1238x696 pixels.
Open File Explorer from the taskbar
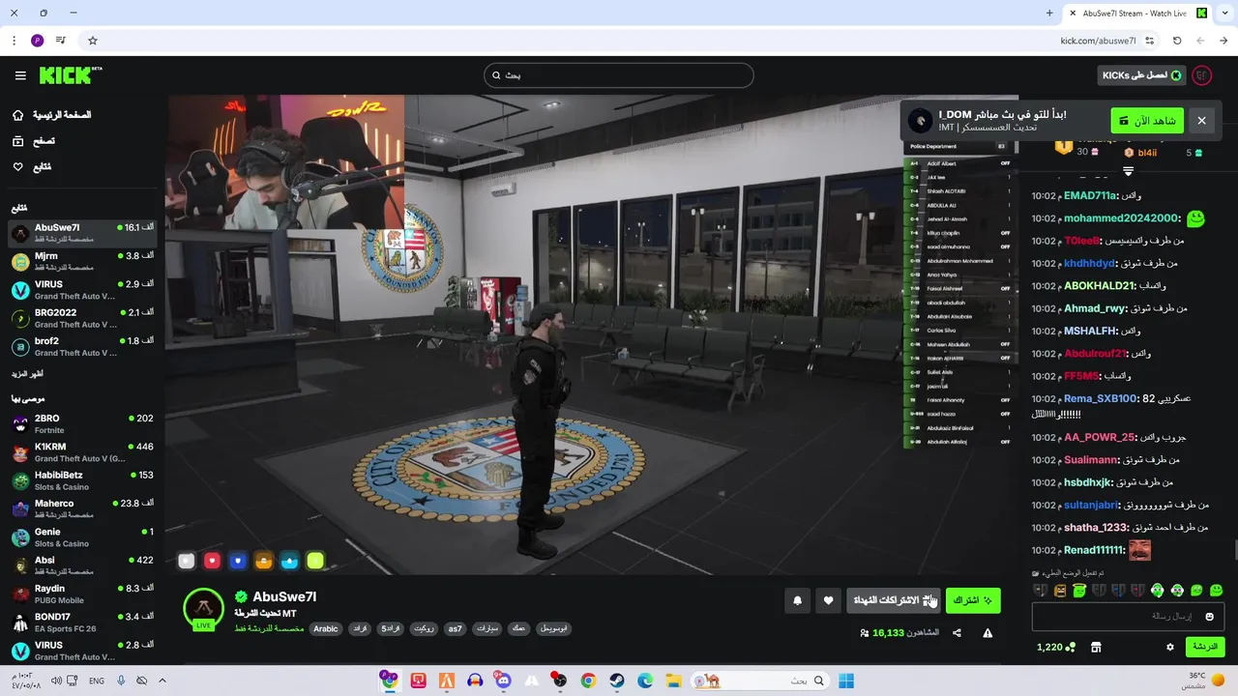673,681
